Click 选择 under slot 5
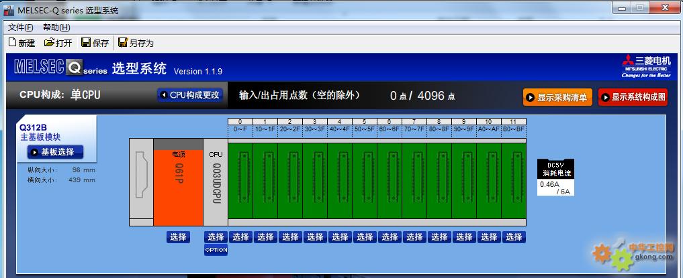This screenshot has width=683, height=278. point(365,236)
